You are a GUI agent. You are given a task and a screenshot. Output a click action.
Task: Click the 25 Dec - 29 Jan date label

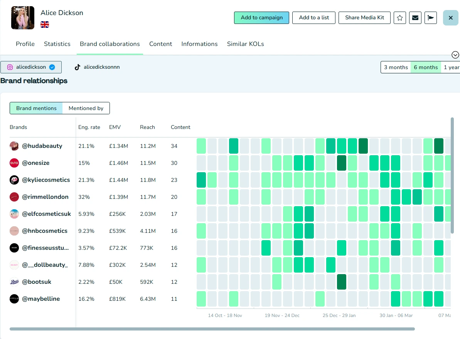coord(339,315)
